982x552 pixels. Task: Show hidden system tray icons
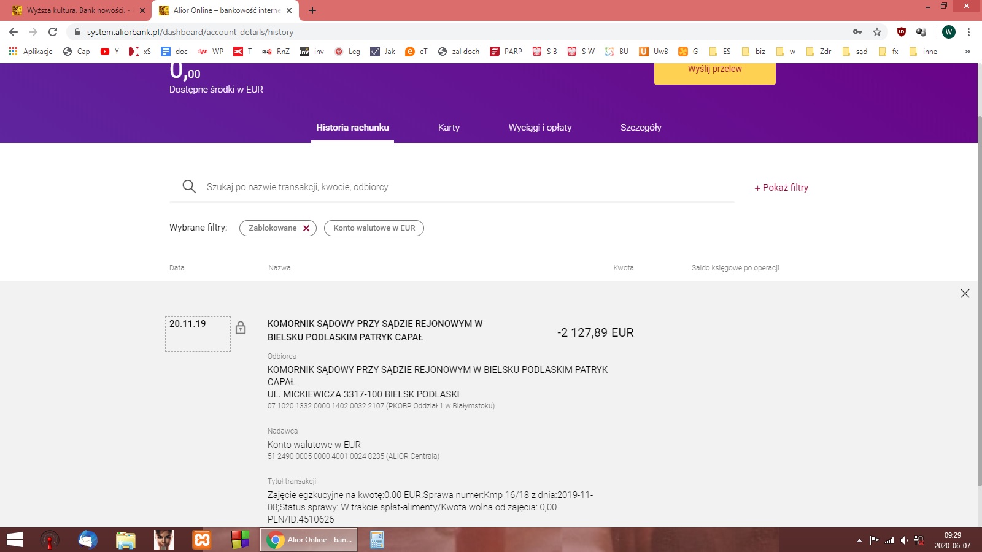point(859,540)
